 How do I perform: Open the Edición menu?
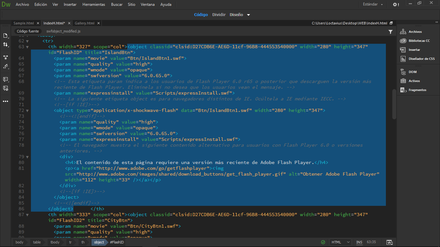point(41,5)
